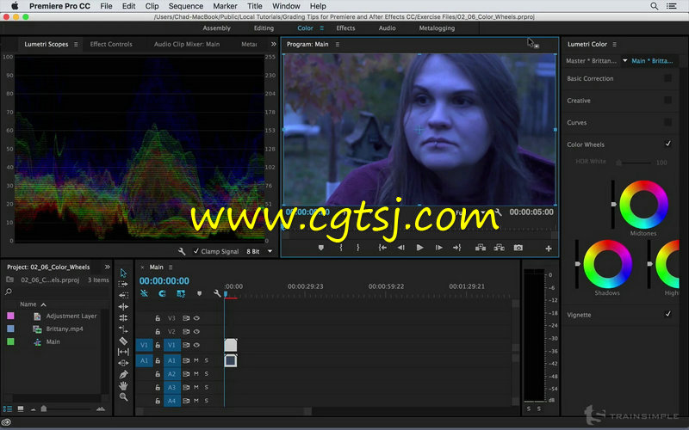The image size is (689, 430).
Task: Click the Midtones color wheel
Action: (x=643, y=204)
